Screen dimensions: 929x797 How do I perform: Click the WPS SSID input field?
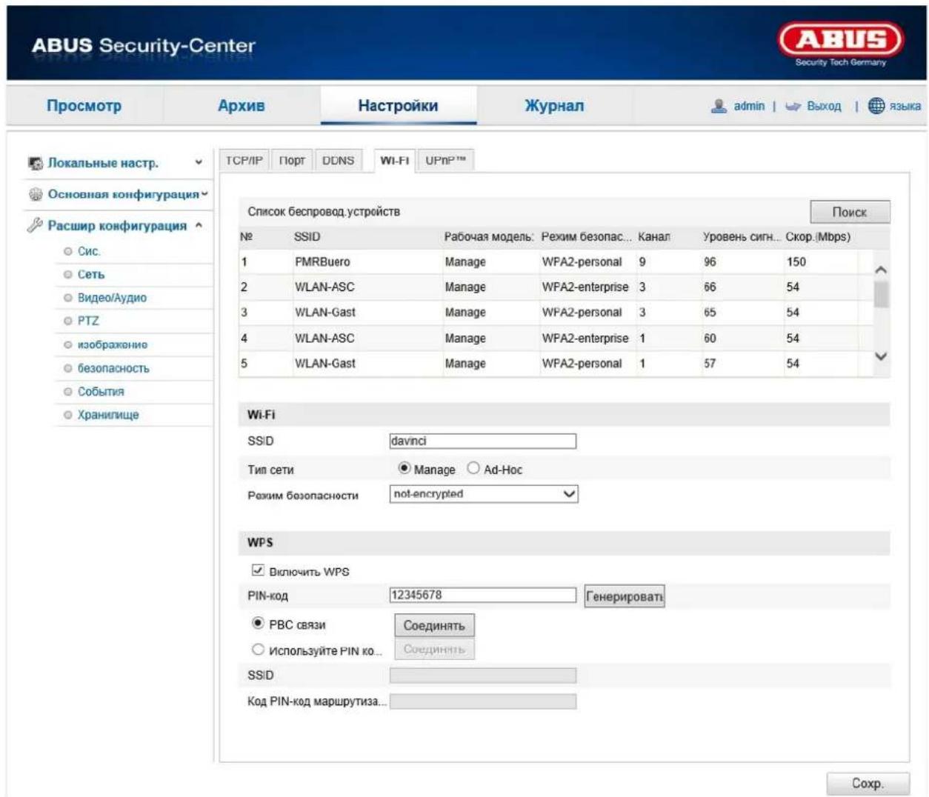(x=482, y=675)
